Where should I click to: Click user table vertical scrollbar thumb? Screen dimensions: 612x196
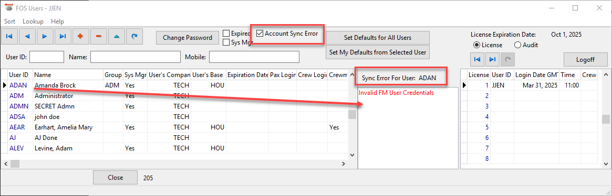pyautogui.click(x=352, y=114)
